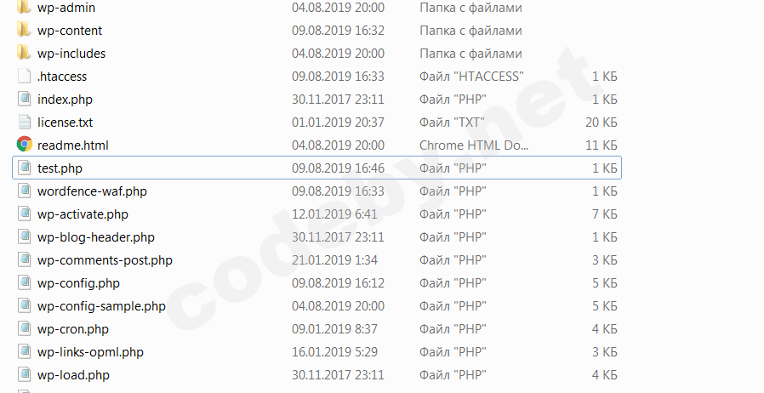This screenshot has height=393, width=764.
Task: Click the date of wp-config.php
Action: pyautogui.click(x=338, y=283)
